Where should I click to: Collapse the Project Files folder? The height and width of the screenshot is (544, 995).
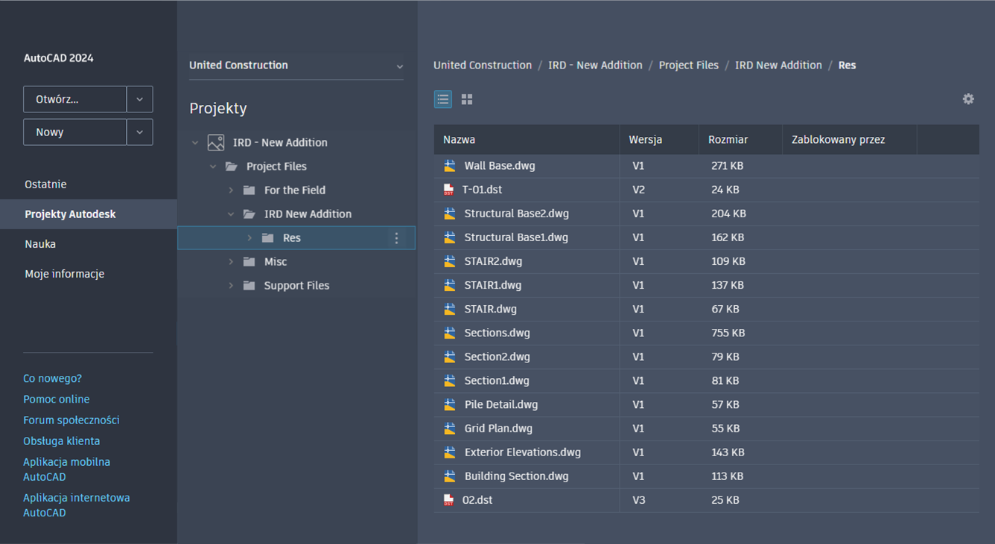coord(213,166)
